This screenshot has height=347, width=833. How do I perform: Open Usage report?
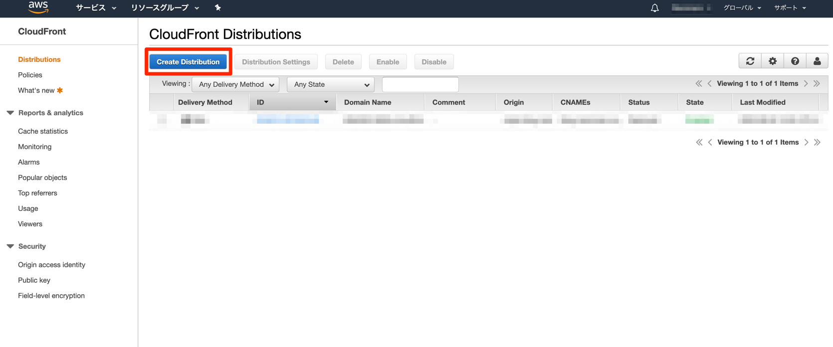(28, 208)
